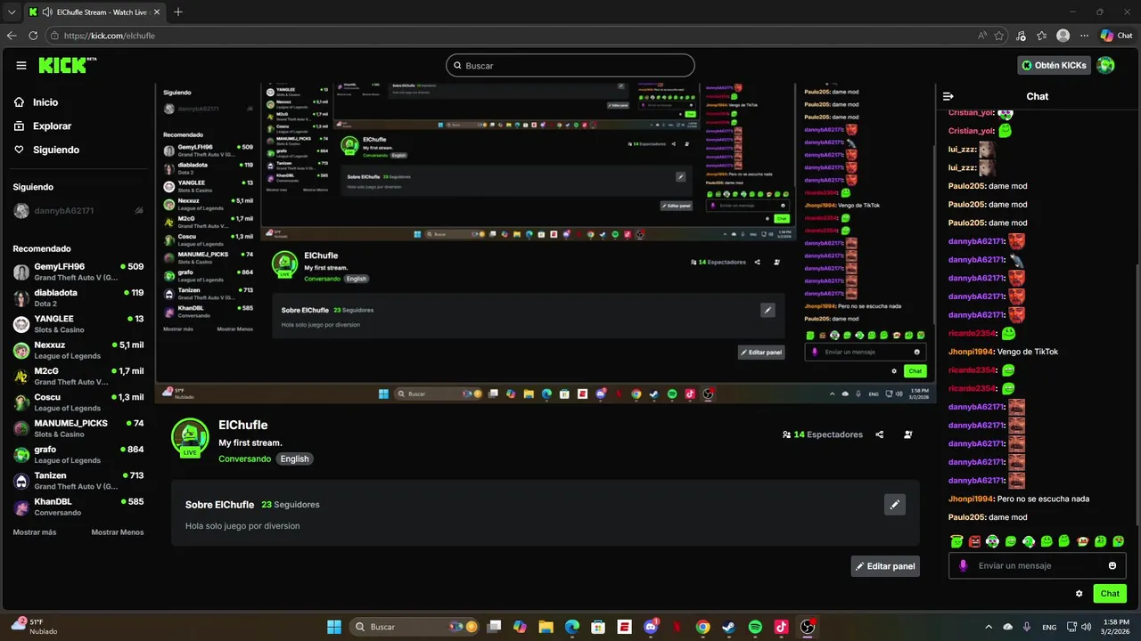
Task: Expand the browser tab list dropdown
Action: [x=12, y=12]
